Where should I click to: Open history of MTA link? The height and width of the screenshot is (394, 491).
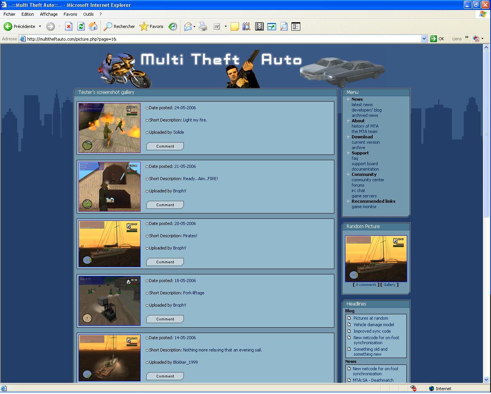(365, 126)
